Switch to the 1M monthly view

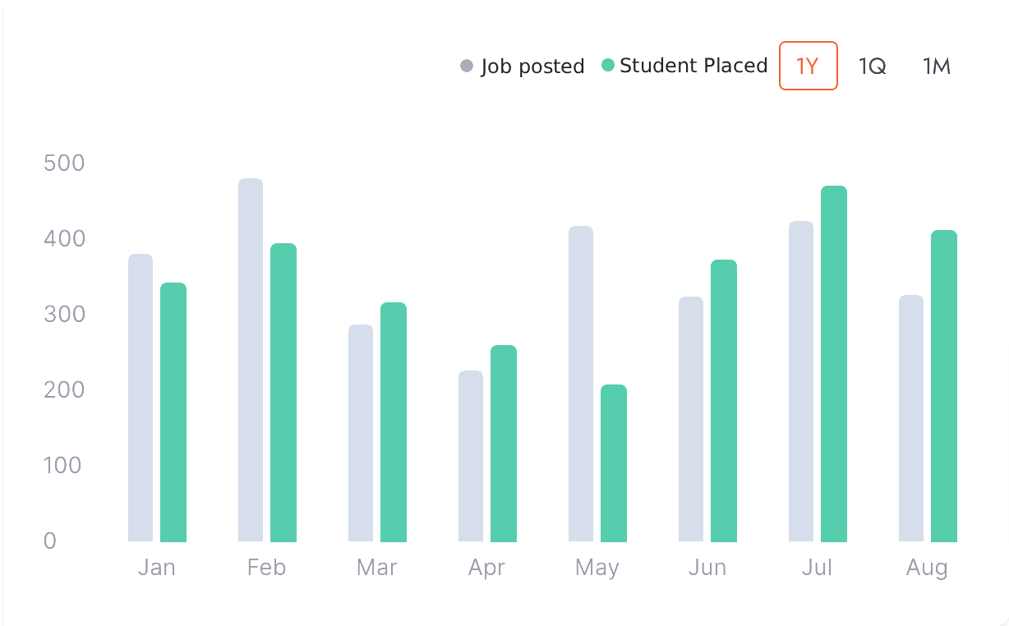coord(937,66)
